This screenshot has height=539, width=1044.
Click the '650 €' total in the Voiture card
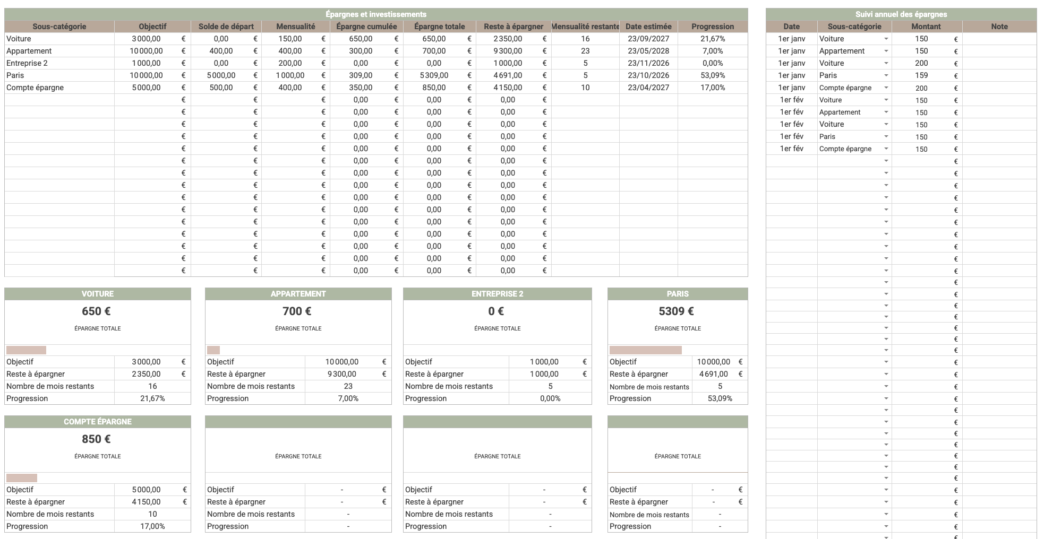(96, 311)
